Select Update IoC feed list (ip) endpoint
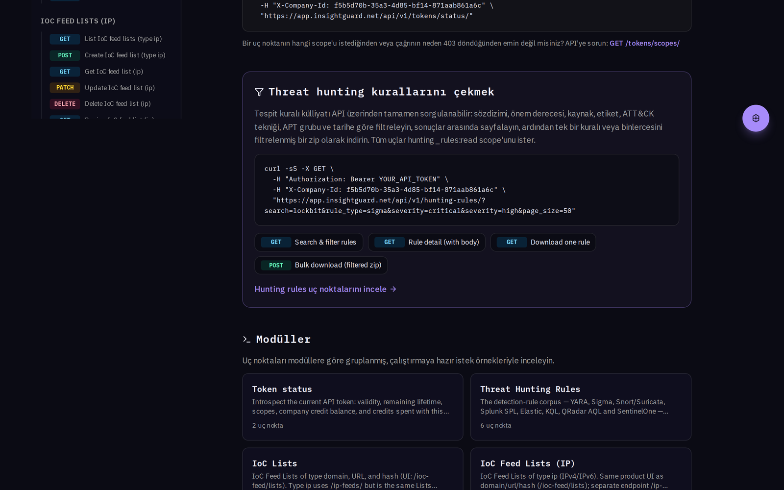784x490 pixels. point(102,88)
